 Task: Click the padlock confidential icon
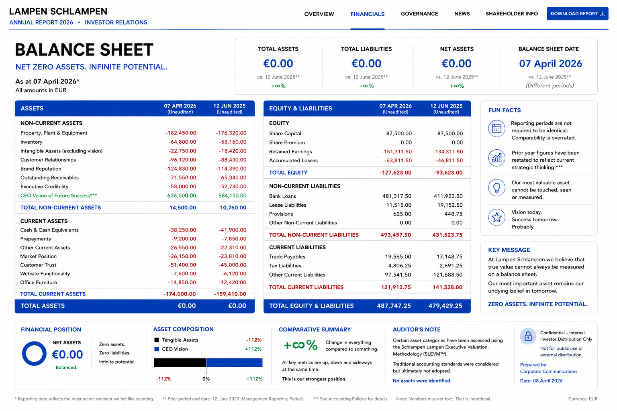(528, 336)
